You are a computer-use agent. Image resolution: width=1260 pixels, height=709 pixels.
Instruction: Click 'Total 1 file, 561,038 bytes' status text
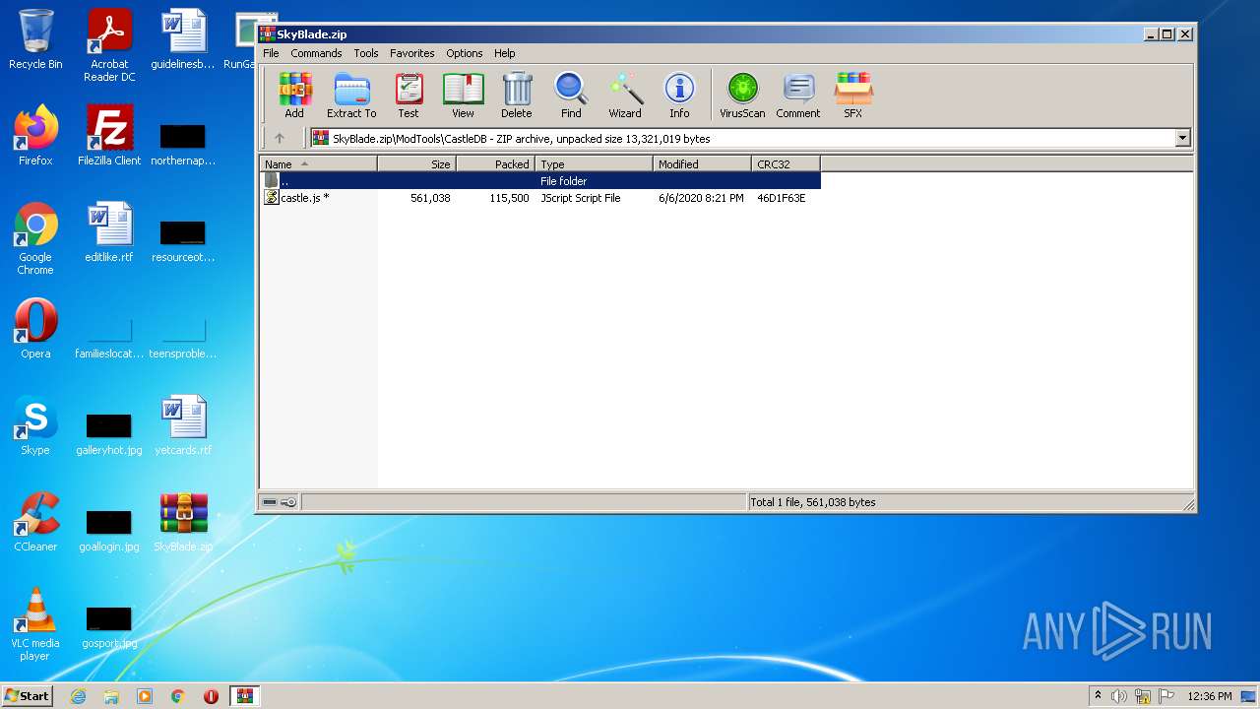click(x=813, y=502)
